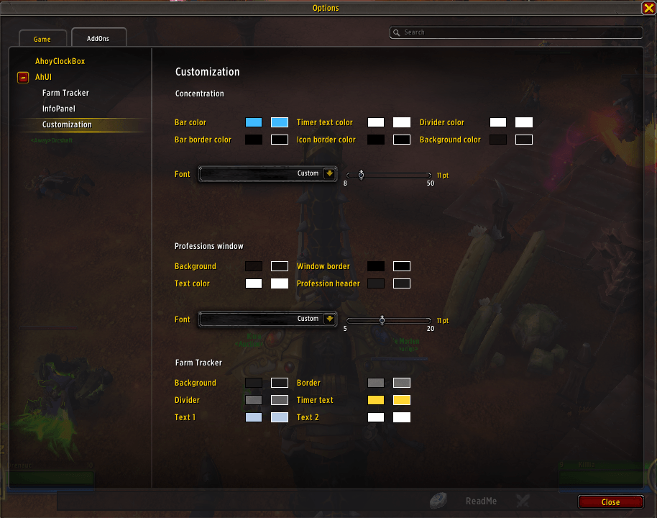Select the Customization sidebar entry
Screen dimensions: 657x518
point(67,124)
